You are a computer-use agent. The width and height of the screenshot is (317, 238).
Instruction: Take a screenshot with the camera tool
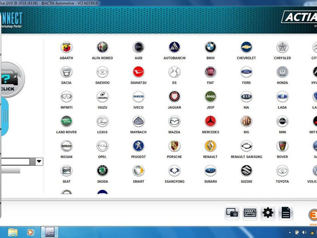[x=232, y=213]
